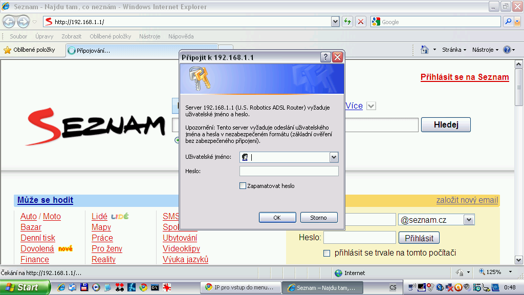Viewport: 524px width, 295px height.
Task: Open the Úpravy menu
Action: 45,36
